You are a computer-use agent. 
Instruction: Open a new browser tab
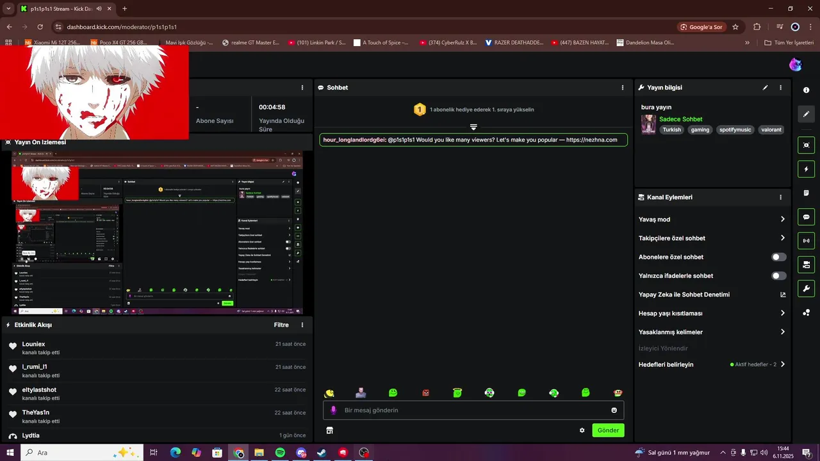[124, 9]
